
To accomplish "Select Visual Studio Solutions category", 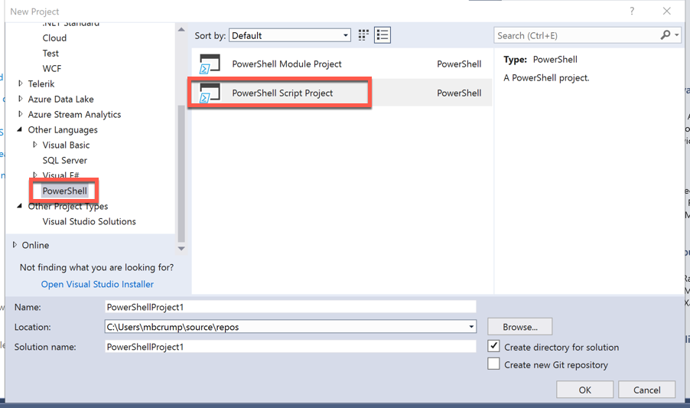I will [x=89, y=221].
